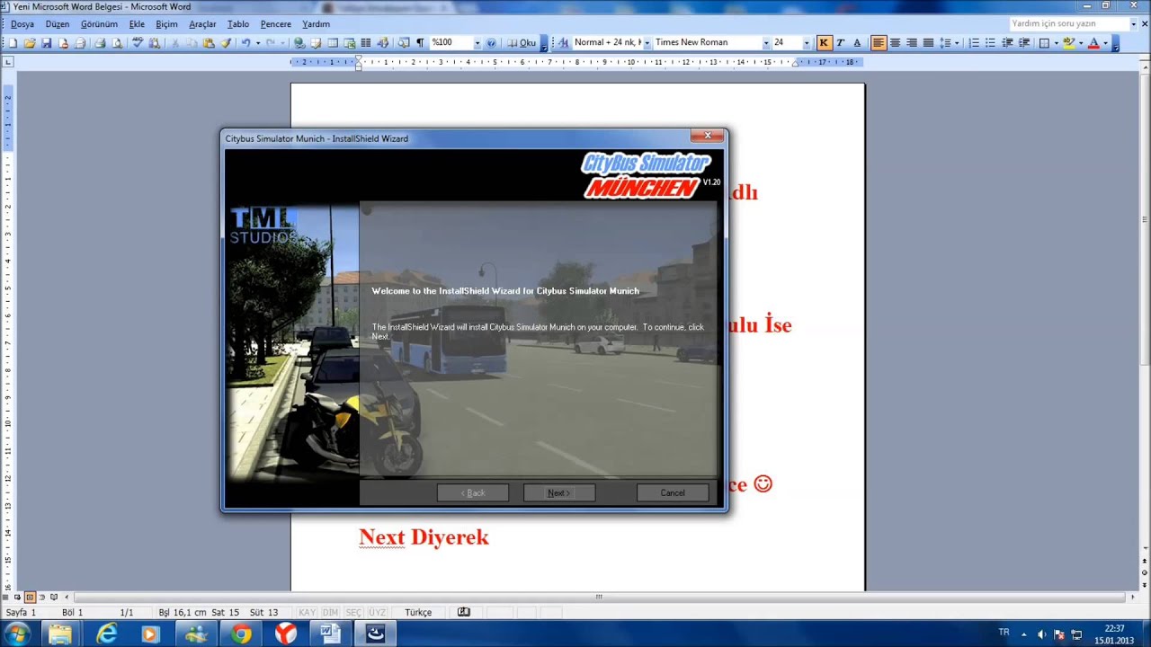Screen dimensions: 1151x647
Task: Select the Format Painter brush
Action: pos(226,42)
